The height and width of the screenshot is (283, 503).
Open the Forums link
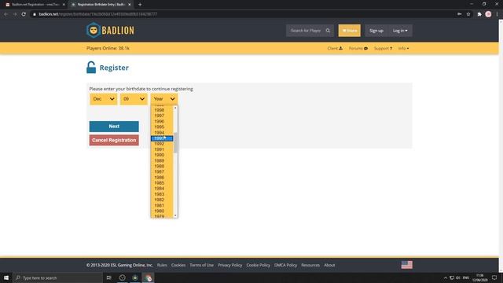click(358, 48)
